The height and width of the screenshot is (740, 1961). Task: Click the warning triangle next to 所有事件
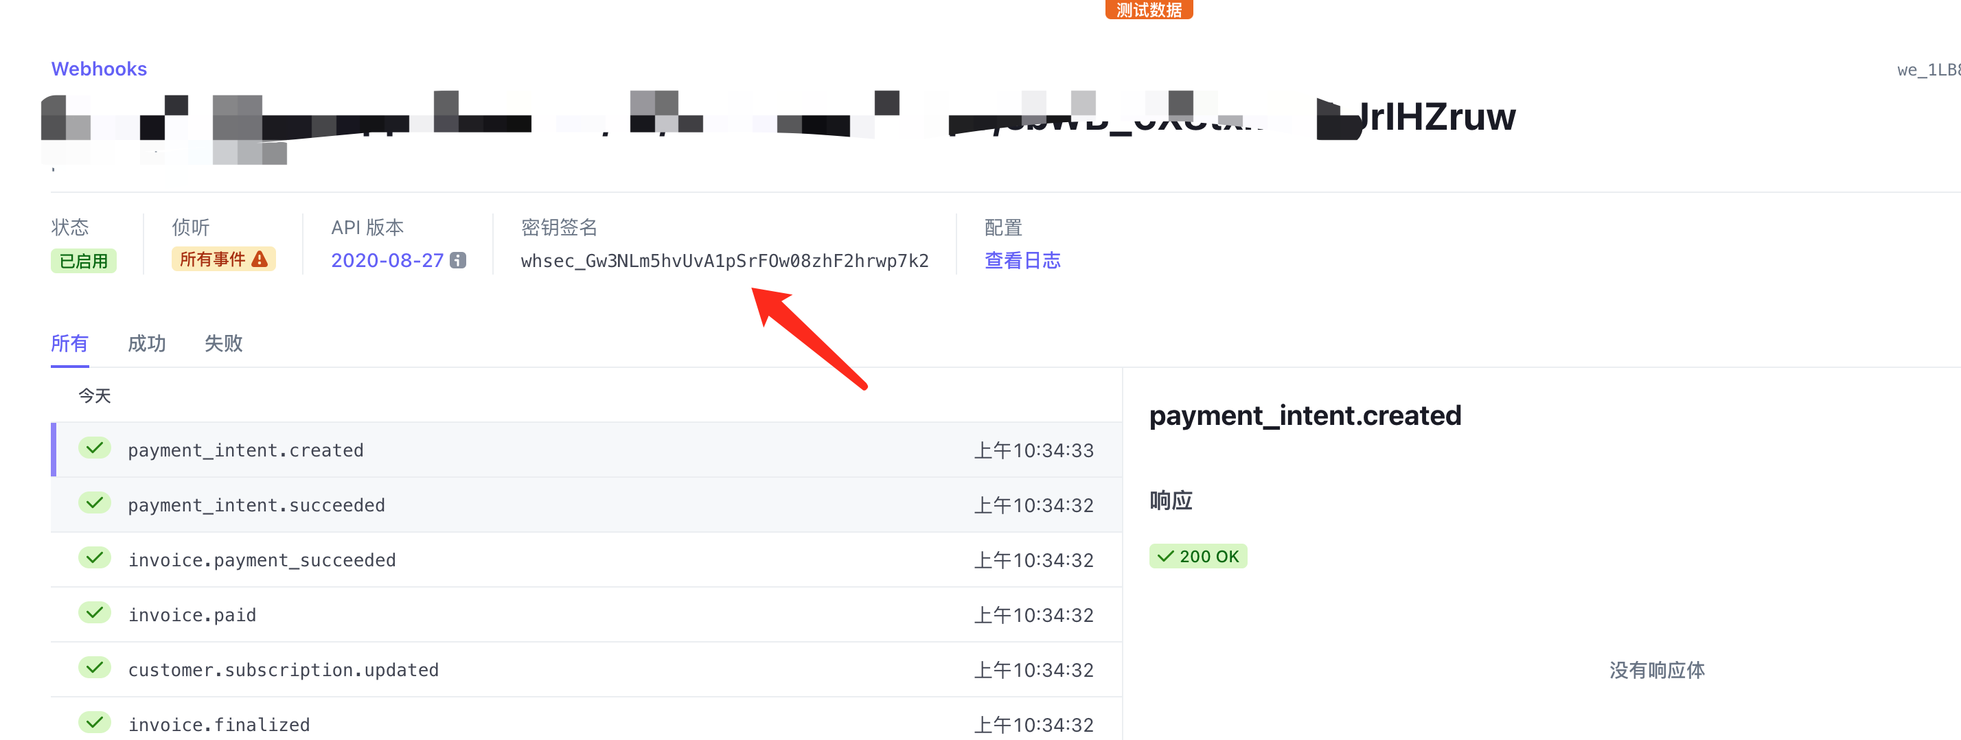(259, 259)
